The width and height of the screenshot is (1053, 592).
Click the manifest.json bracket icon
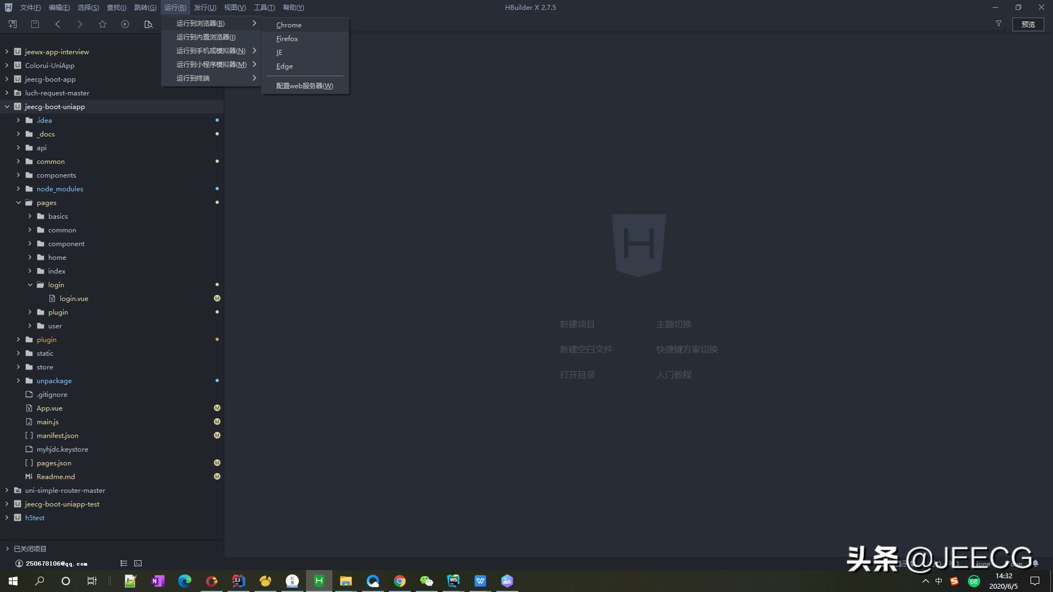[x=29, y=435]
